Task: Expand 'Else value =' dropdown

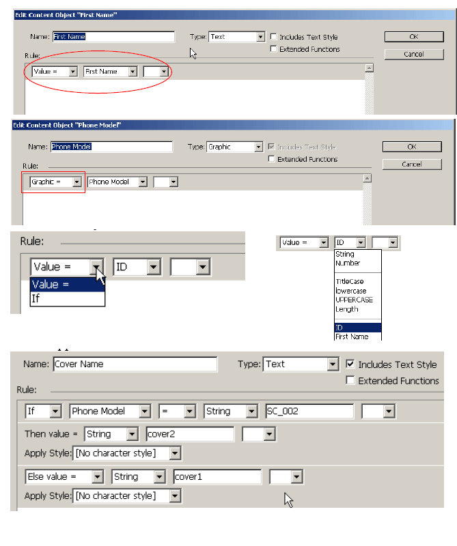Action: coord(98,477)
